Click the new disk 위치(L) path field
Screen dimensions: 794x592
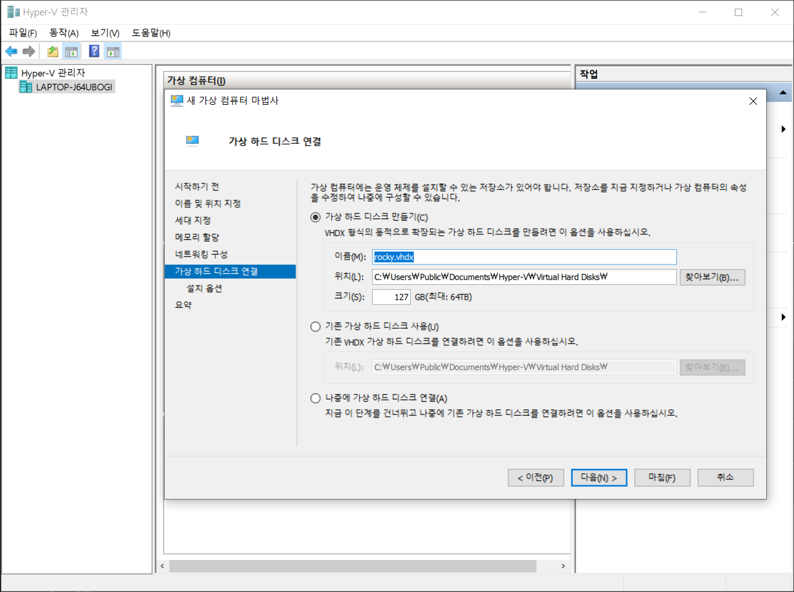(x=524, y=277)
